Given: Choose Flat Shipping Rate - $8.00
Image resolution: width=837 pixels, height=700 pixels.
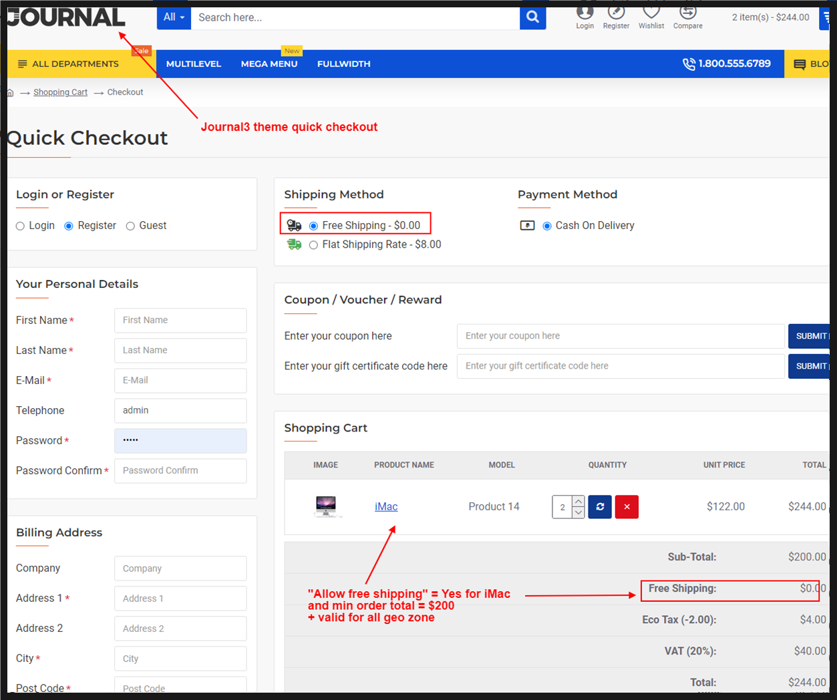Looking at the screenshot, I should click(313, 245).
